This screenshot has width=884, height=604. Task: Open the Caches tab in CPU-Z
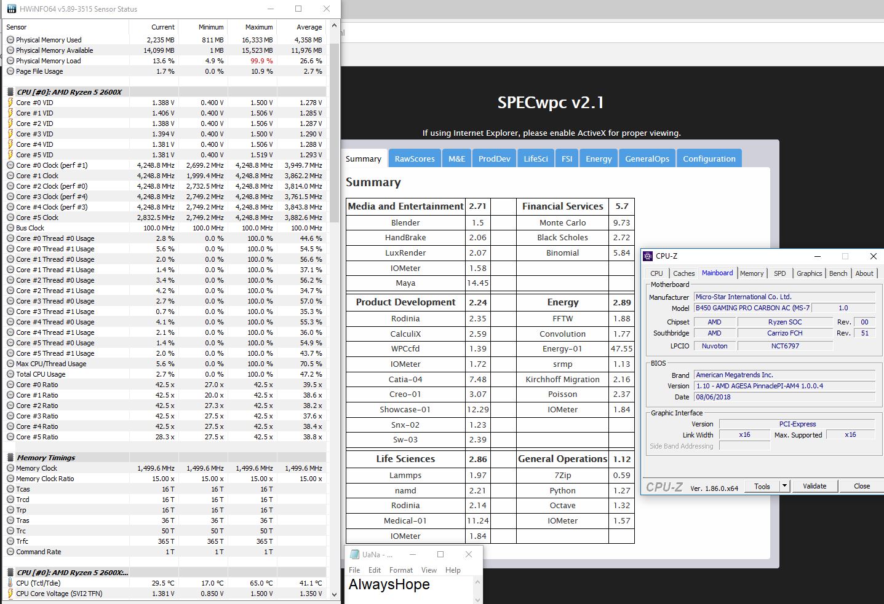tap(683, 273)
